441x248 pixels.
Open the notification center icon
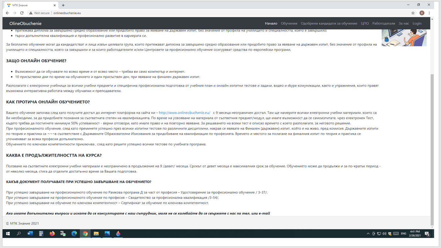427,234
